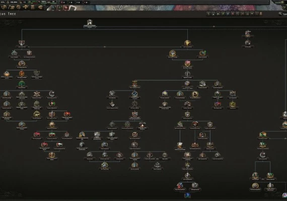The image size is (287, 201).
Task: Select the green tree focus
Action: (22, 84)
